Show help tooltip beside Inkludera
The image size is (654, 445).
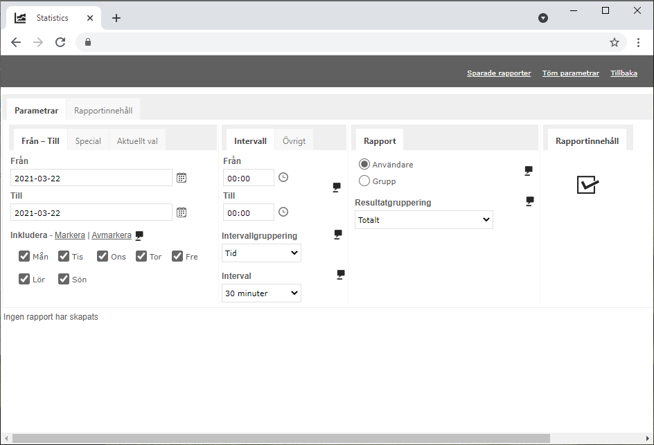(x=139, y=235)
